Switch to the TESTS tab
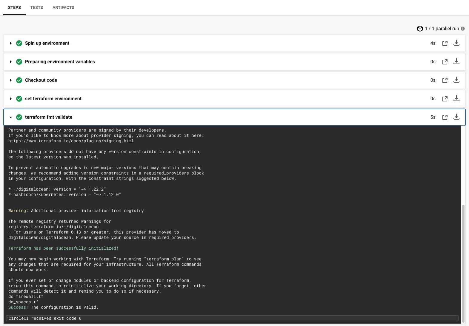This screenshot has width=469, height=326. (x=37, y=7)
